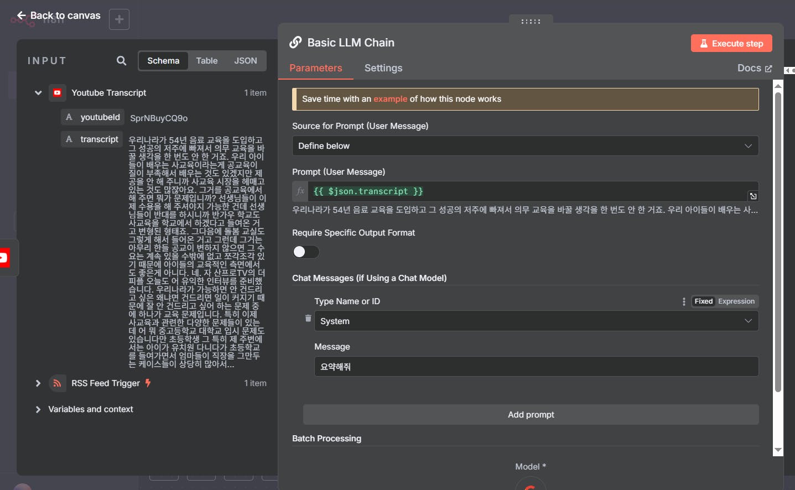Open the Parameters tab

click(x=315, y=68)
